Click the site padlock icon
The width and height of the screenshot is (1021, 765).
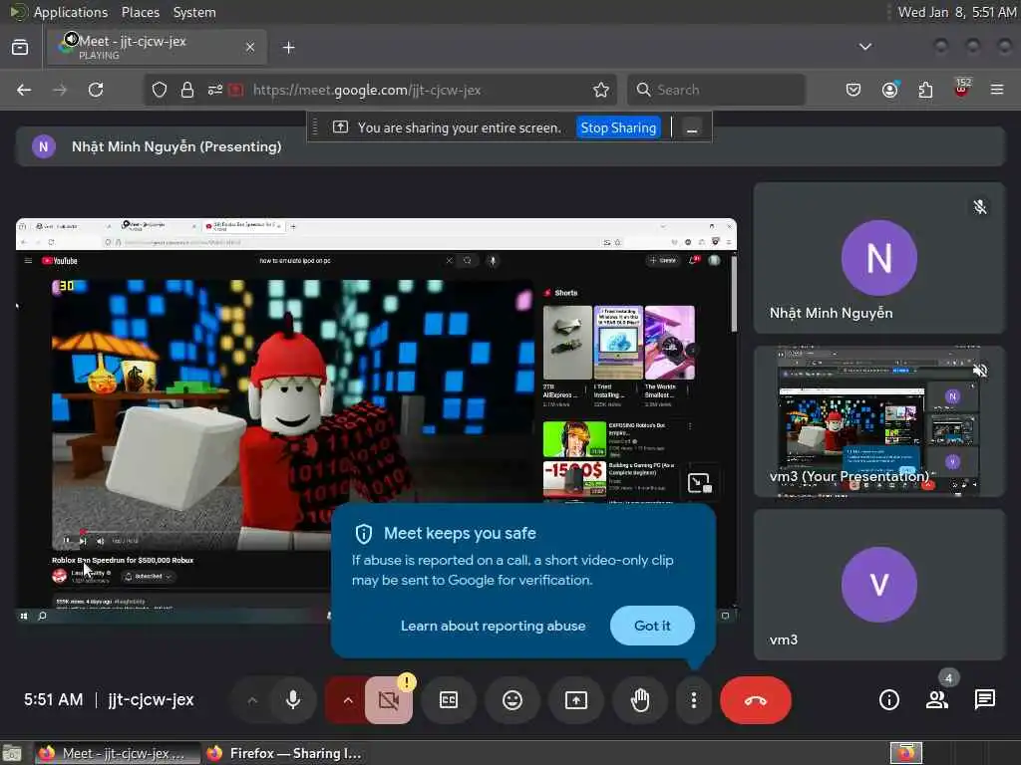click(187, 90)
